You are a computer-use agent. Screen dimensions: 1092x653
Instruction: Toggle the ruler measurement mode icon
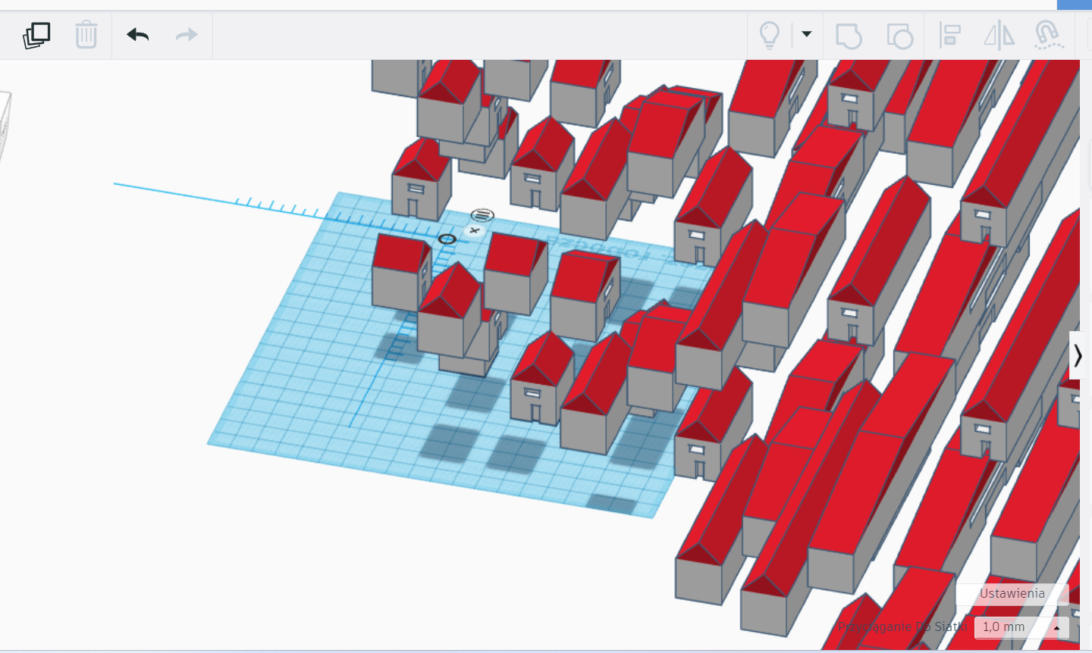pyautogui.click(x=482, y=215)
